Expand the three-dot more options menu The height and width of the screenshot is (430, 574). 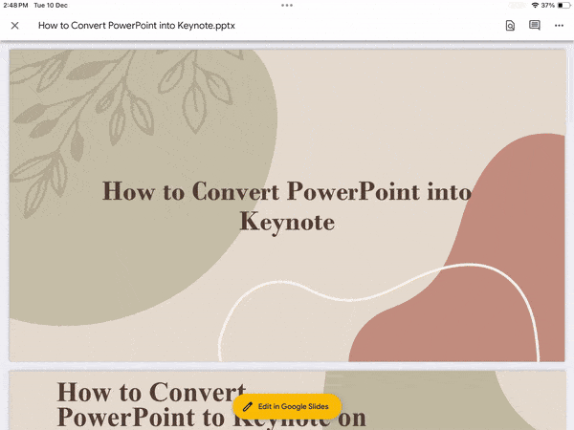click(559, 25)
